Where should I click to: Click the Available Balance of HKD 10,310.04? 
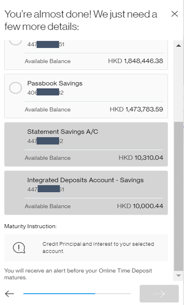[x=141, y=158]
